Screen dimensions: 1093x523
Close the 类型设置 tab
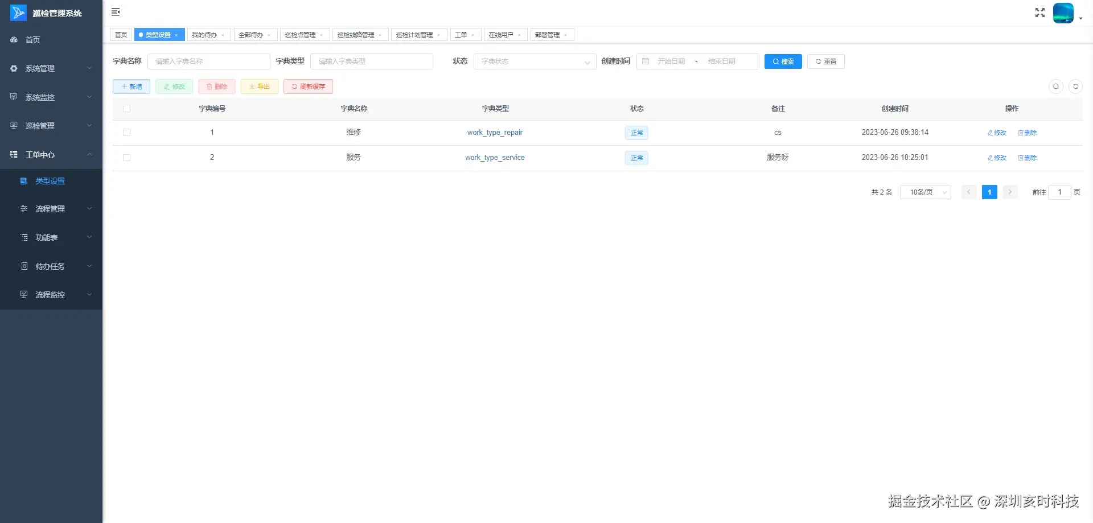[x=176, y=35]
